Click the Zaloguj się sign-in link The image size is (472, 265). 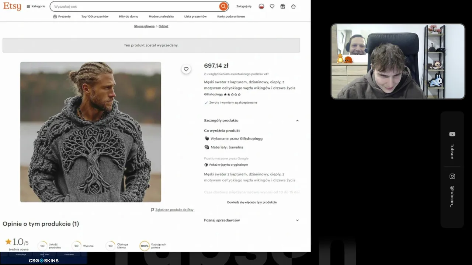244,6
